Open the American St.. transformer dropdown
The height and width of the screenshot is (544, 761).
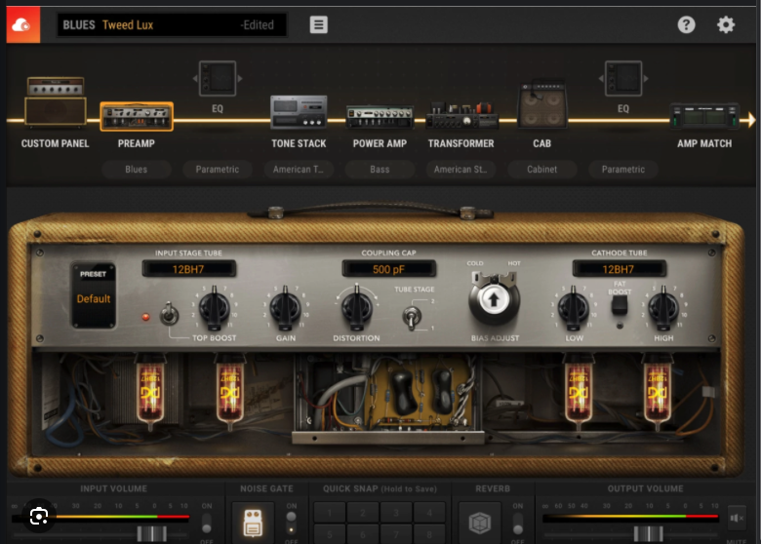pos(461,170)
